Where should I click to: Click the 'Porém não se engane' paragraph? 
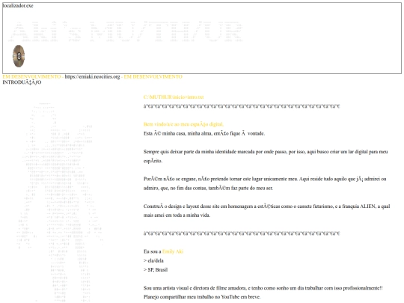pos(265,183)
